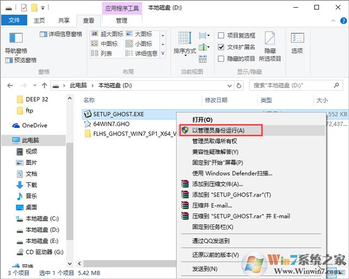
Task: Choose 添加到压缩文件(A)... menu item
Action: coord(252,184)
